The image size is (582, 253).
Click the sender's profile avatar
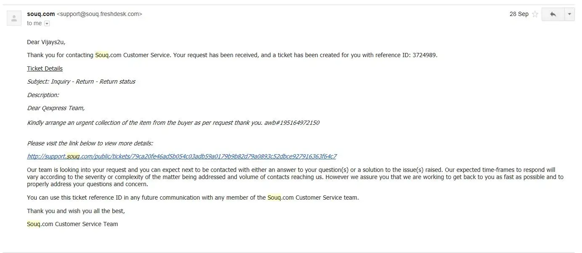coord(14,18)
